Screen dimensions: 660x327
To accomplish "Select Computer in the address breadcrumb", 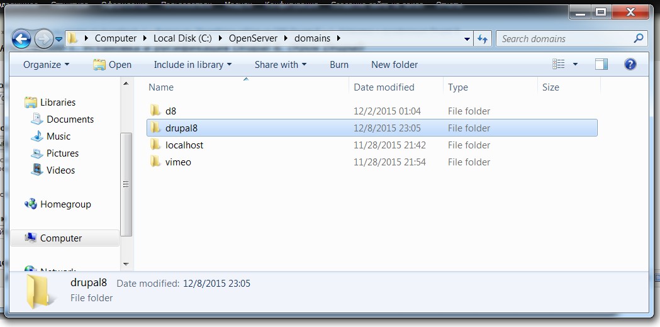I will tap(115, 38).
